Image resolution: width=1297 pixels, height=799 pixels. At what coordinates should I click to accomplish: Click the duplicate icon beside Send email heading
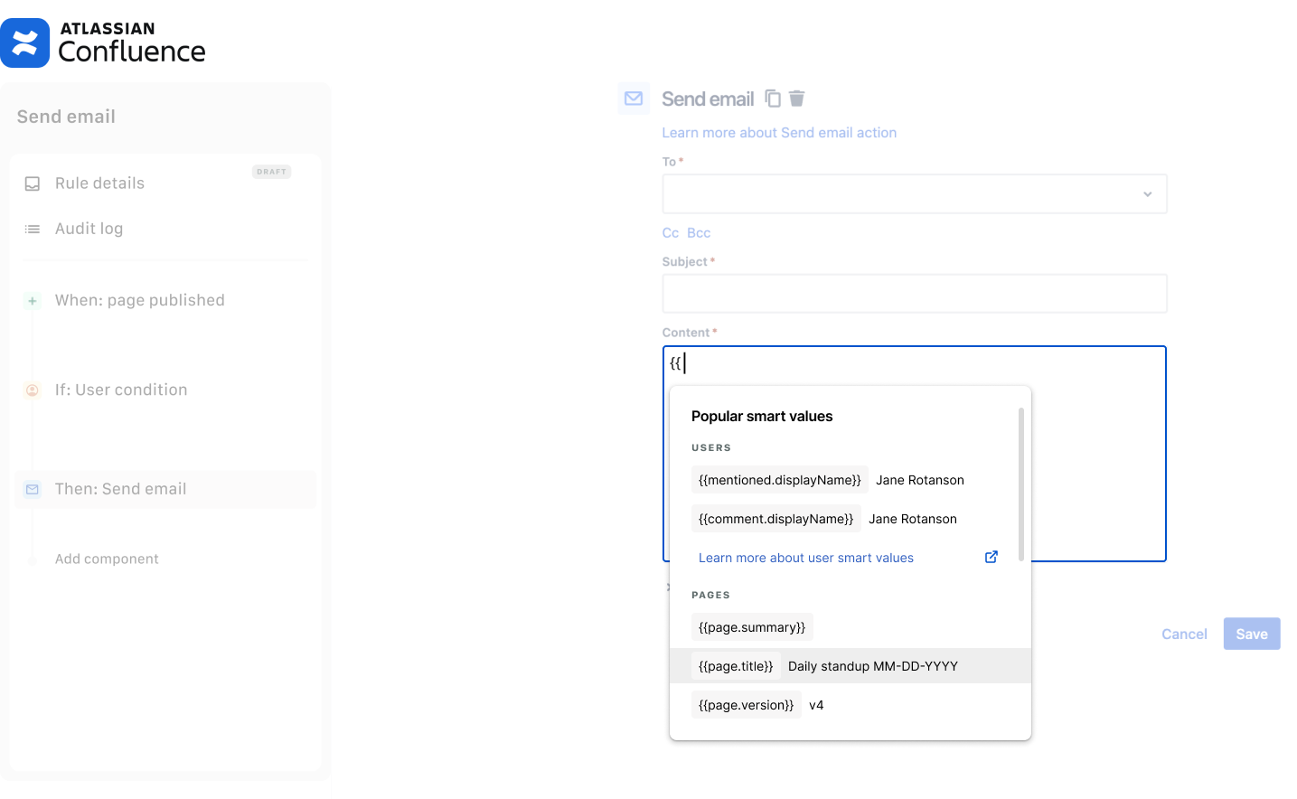[773, 98]
